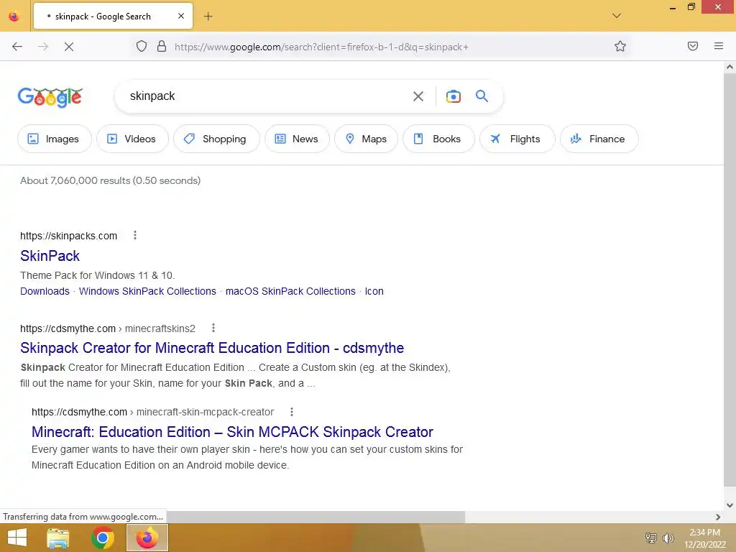This screenshot has width=736, height=552.
Task: Open Skinpack Creator for Minecraft Education Edition link
Action: click(212, 348)
